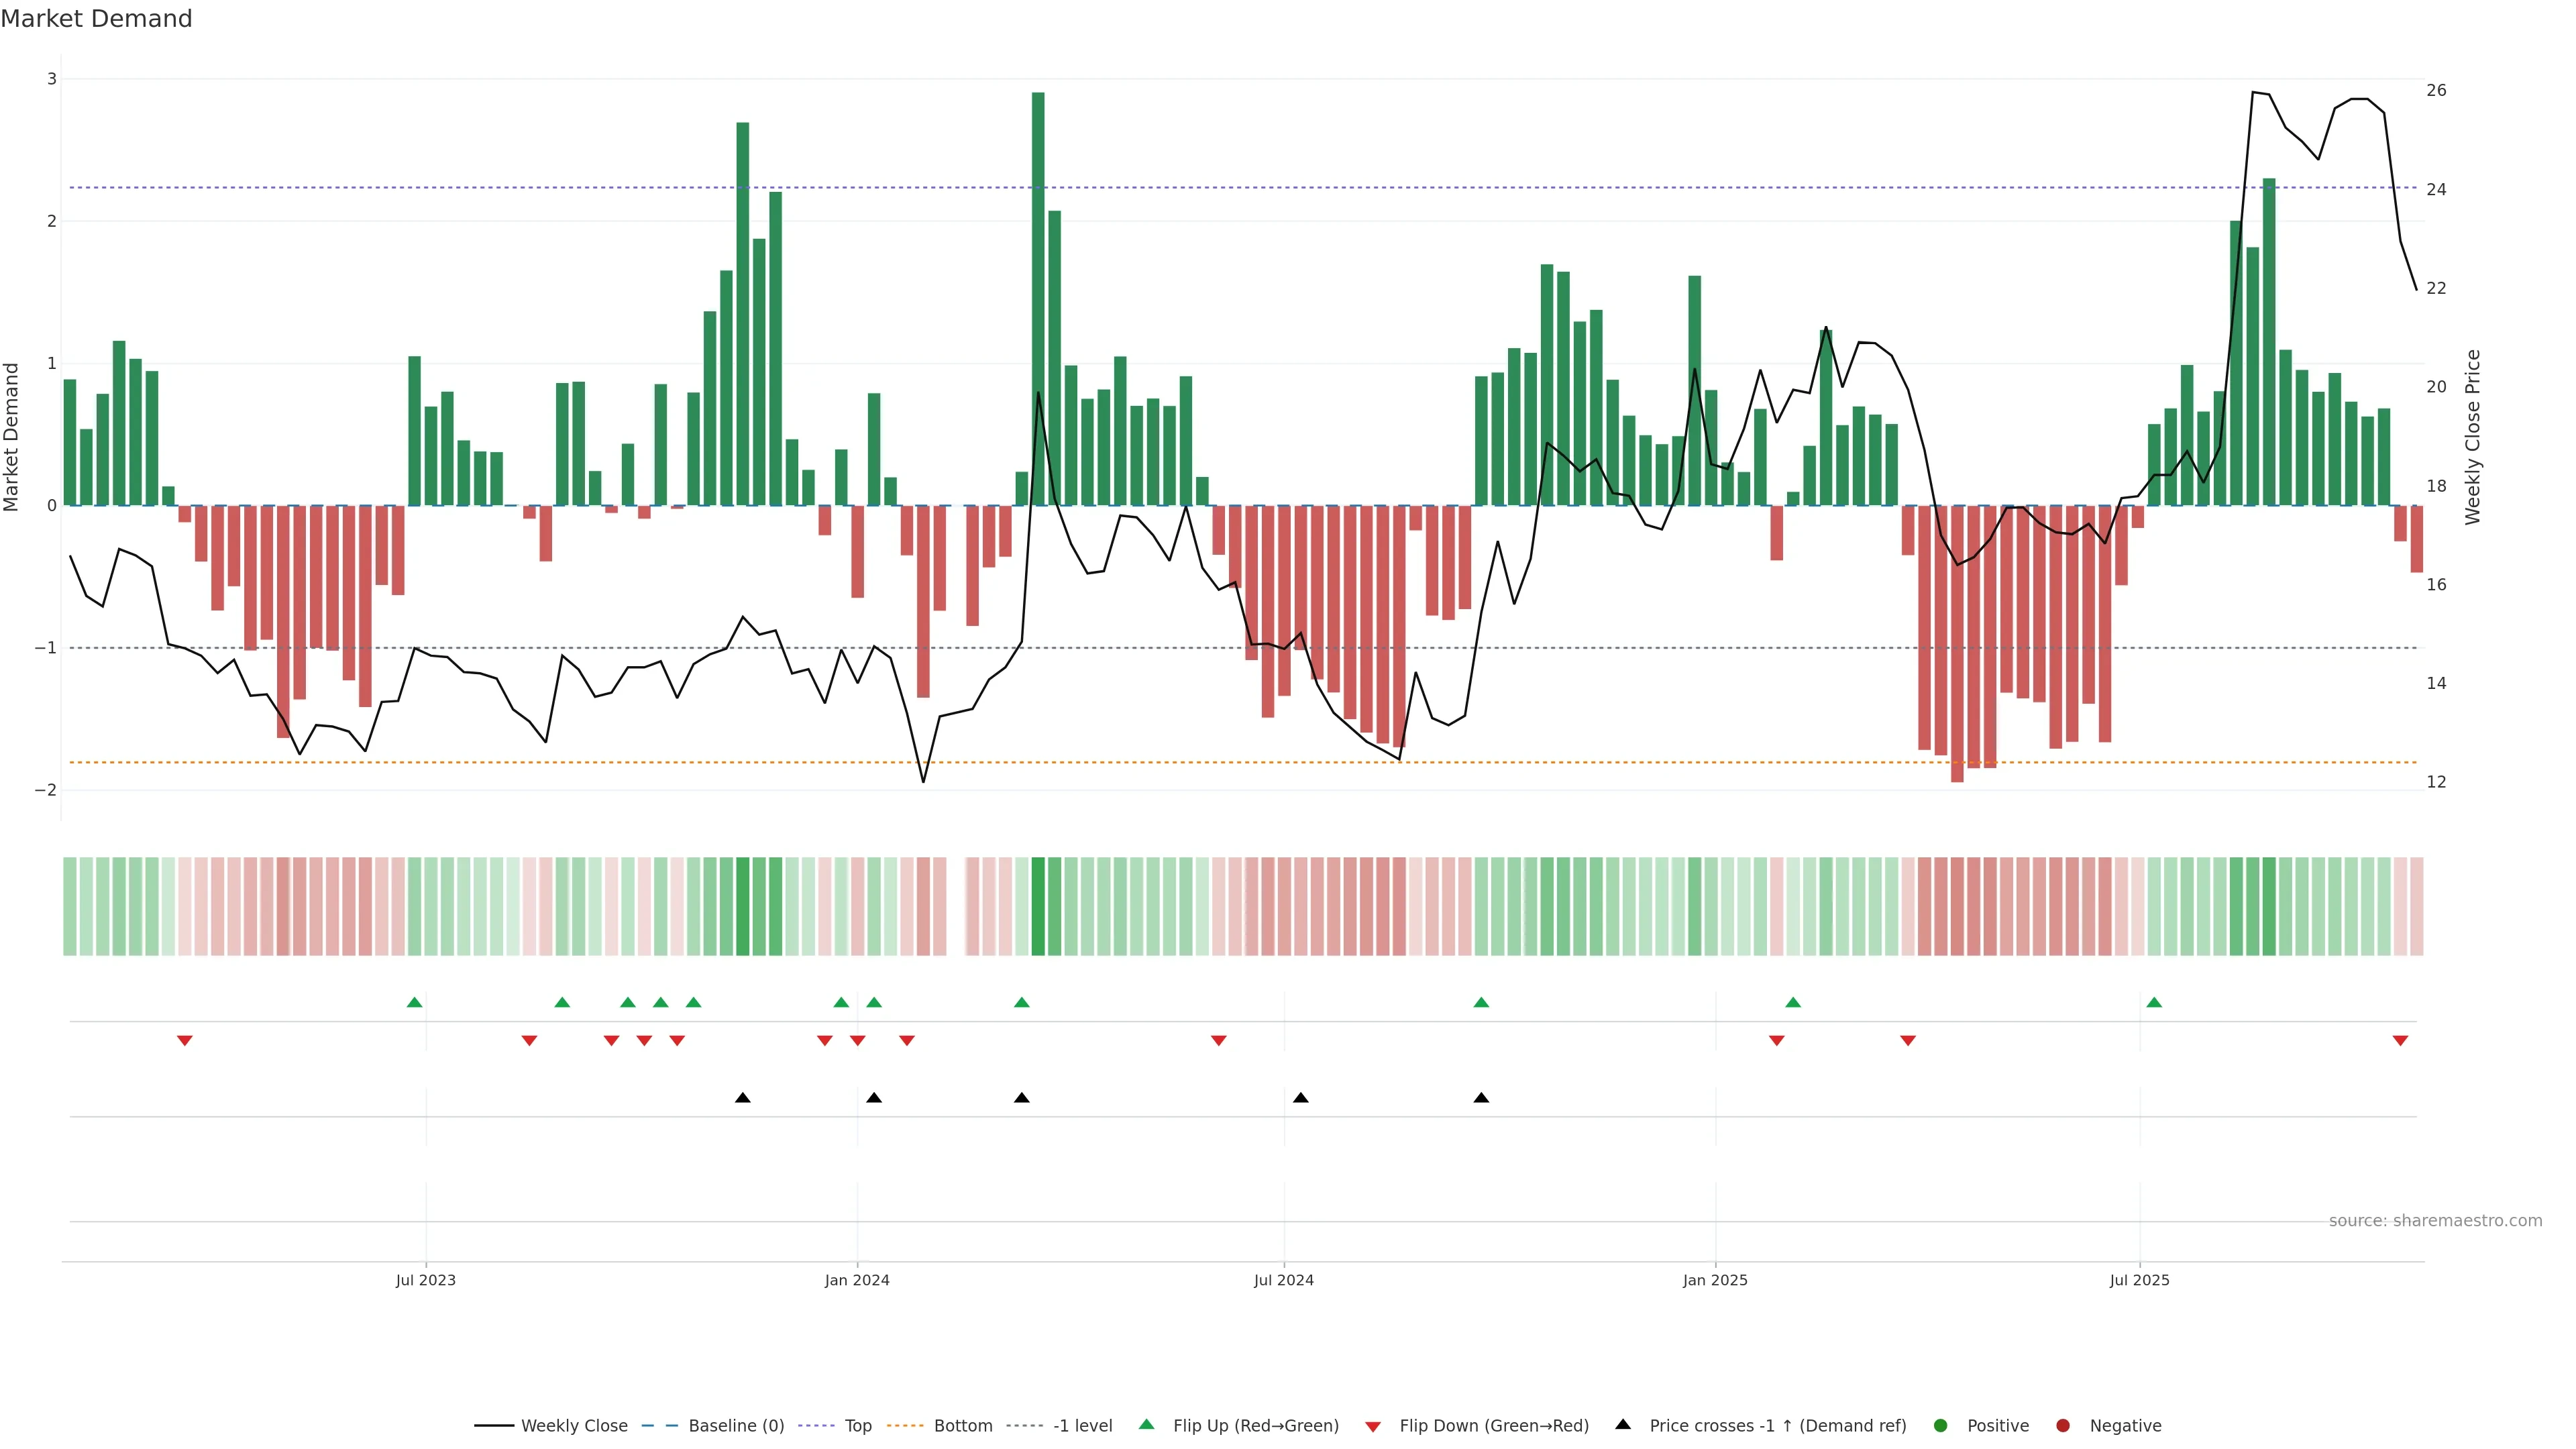Screen dimensions: 2576x1449
Task: Click the rightmost green flip-up triangle marker
Action: click(x=2154, y=1002)
